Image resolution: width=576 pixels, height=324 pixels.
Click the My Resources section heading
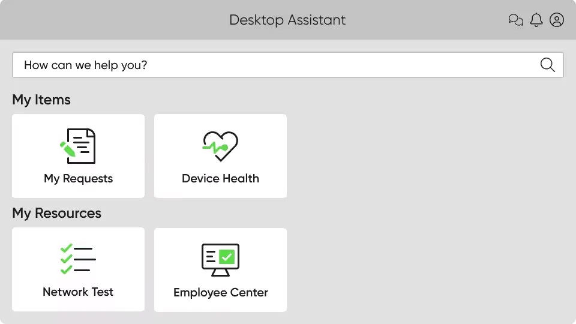click(x=57, y=213)
